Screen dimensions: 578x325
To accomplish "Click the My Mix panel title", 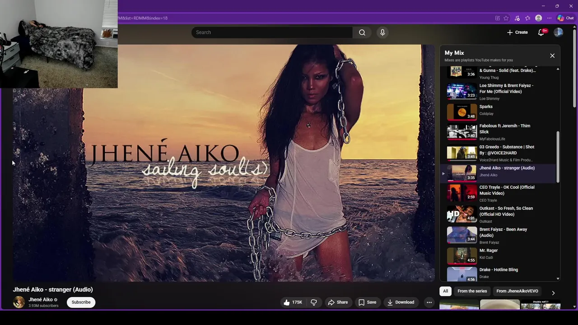I will click(x=454, y=53).
